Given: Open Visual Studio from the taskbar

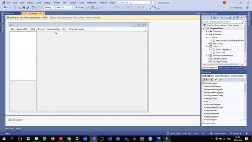Looking at the screenshot, I should (93, 138).
